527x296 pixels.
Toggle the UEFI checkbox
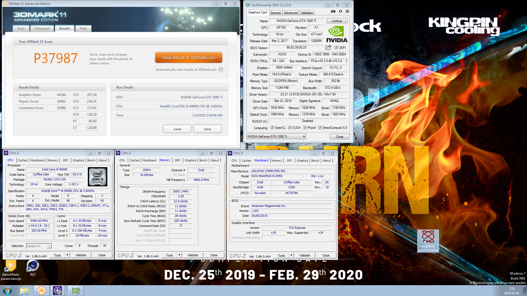(x=336, y=48)
